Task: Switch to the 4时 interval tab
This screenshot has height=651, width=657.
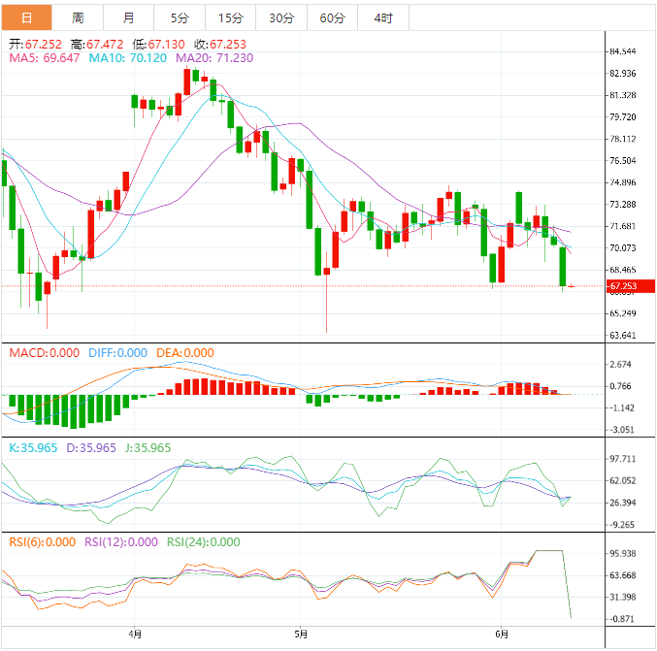Action: coord(382,18)
